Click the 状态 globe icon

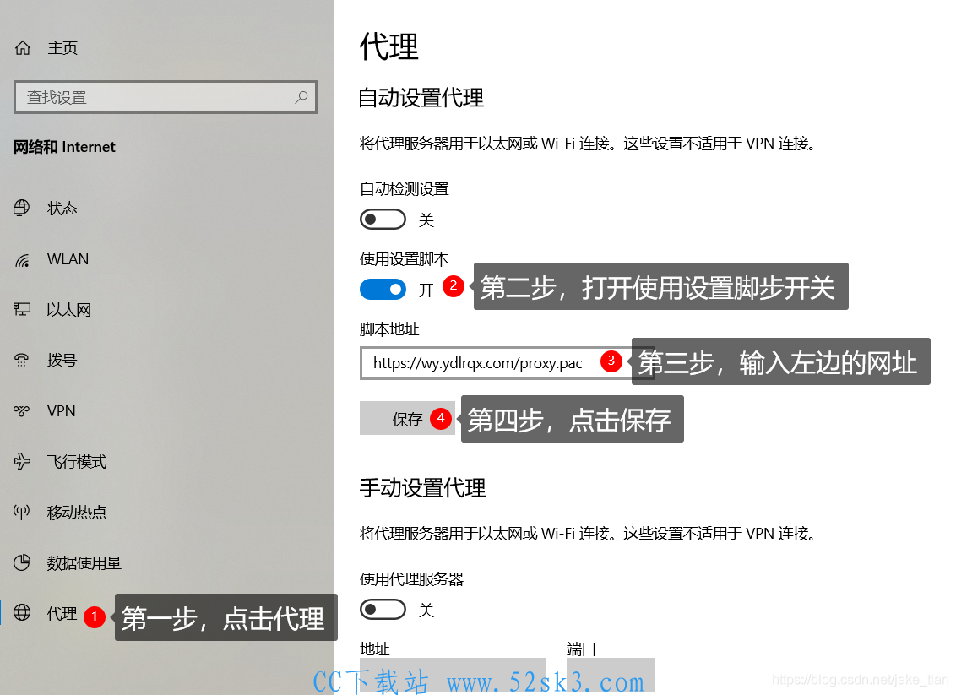[22, 208]
